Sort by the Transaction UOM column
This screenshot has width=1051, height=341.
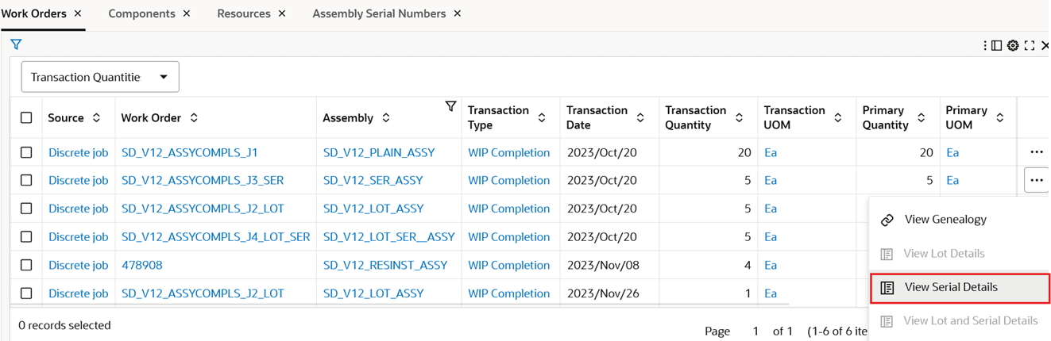coord(838,117)
